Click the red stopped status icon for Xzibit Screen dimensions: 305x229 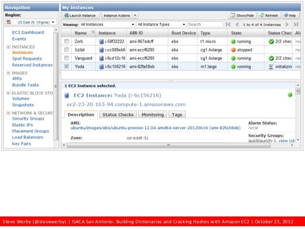[233, 50]
